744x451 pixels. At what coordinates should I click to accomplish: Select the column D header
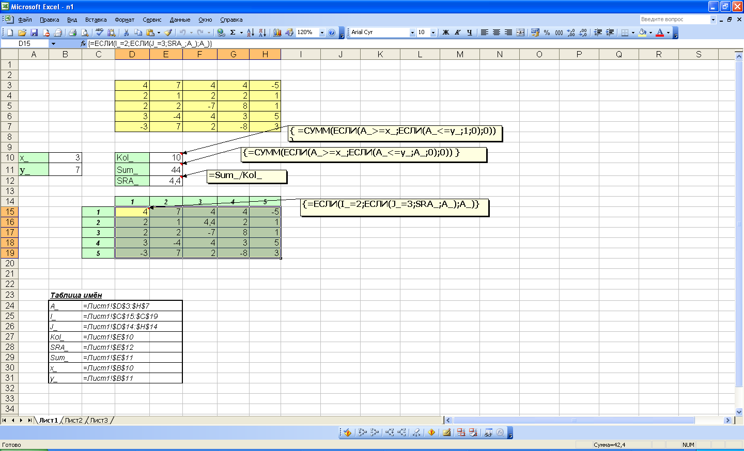pos(132,54)
